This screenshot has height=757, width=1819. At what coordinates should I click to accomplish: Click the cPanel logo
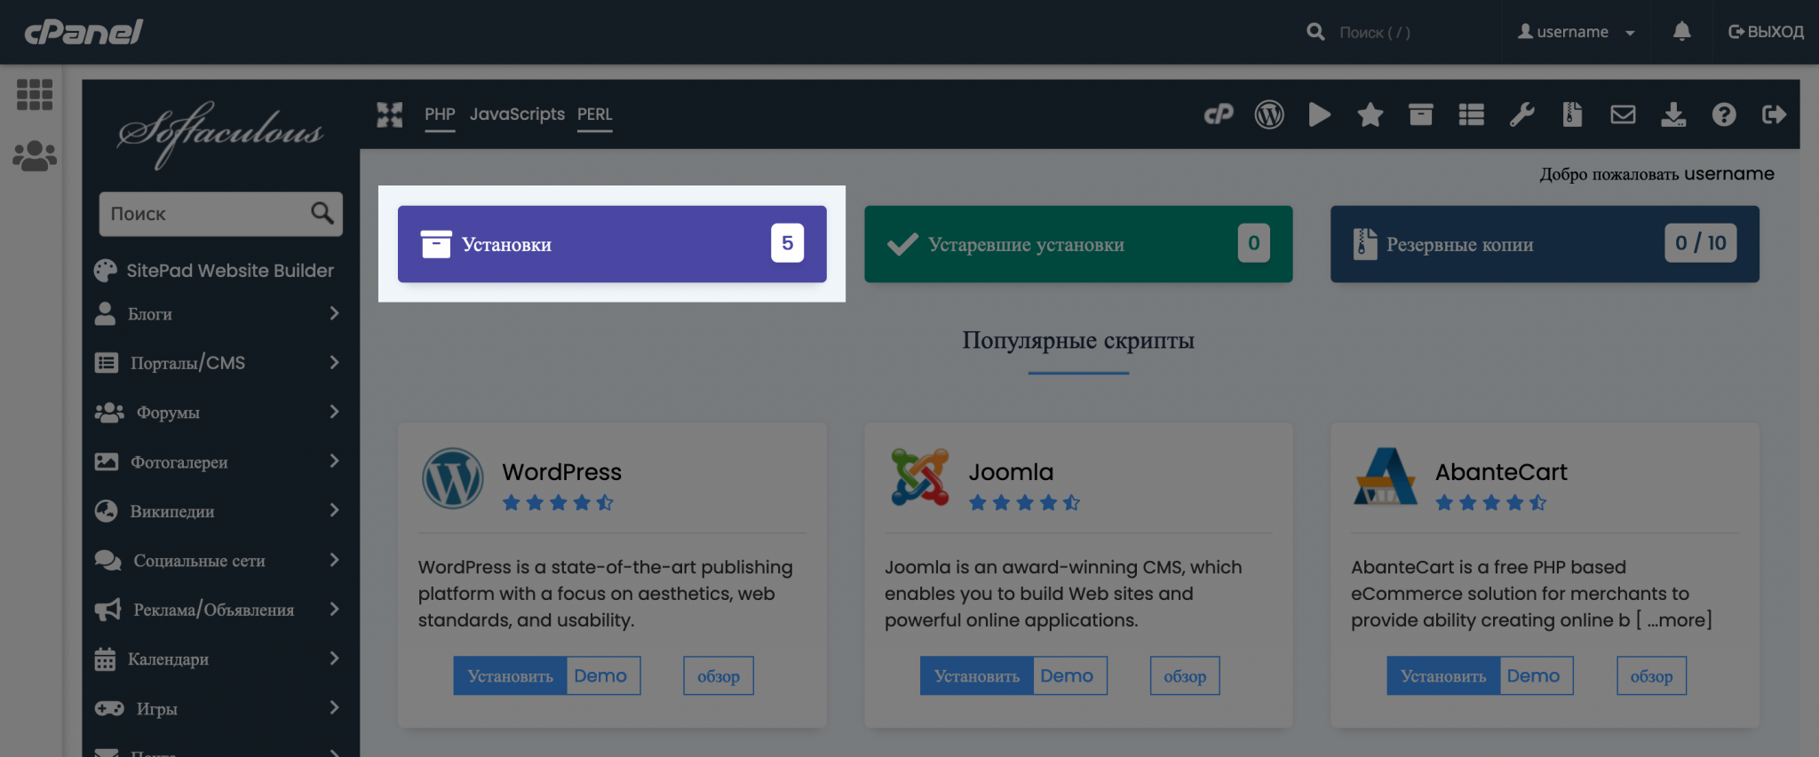pos(83,33)
